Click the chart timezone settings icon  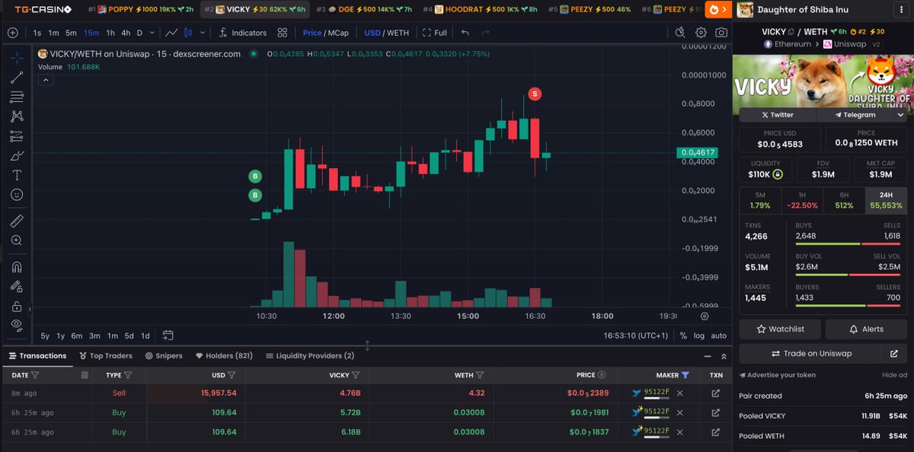click(x=705, y=316)
